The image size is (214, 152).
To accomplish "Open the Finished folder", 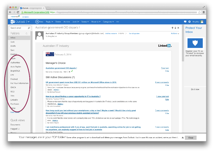I will [14, 79].
